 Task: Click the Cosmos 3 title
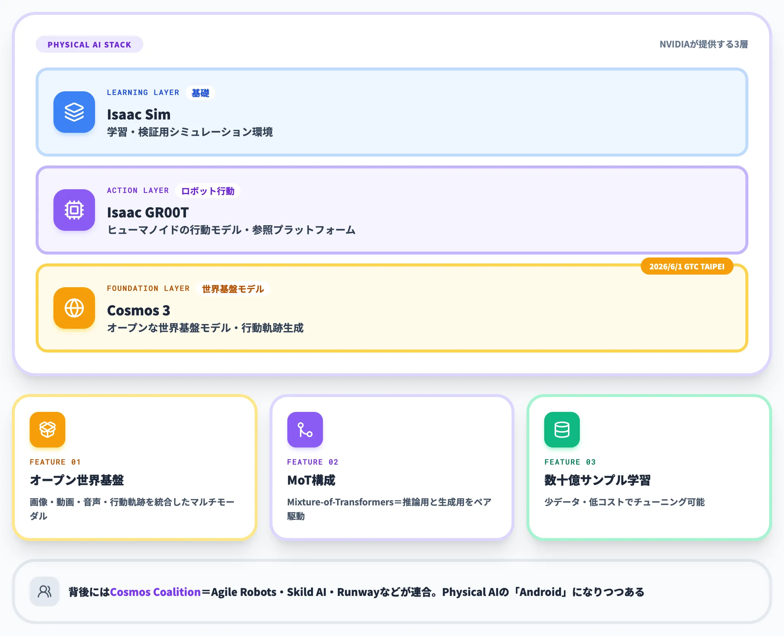click(x=138, y=310)
